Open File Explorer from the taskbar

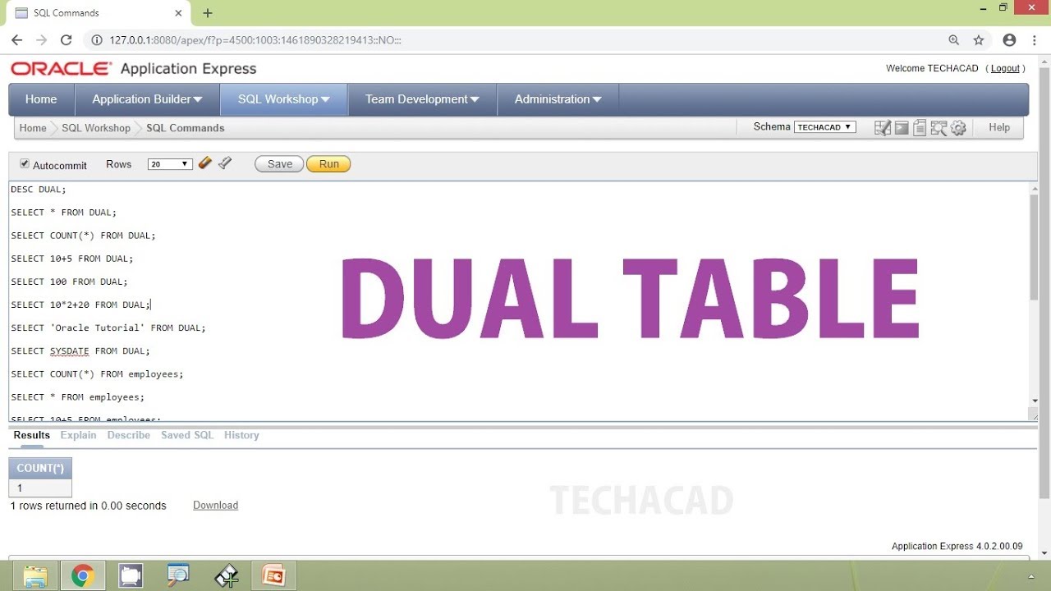35,575
